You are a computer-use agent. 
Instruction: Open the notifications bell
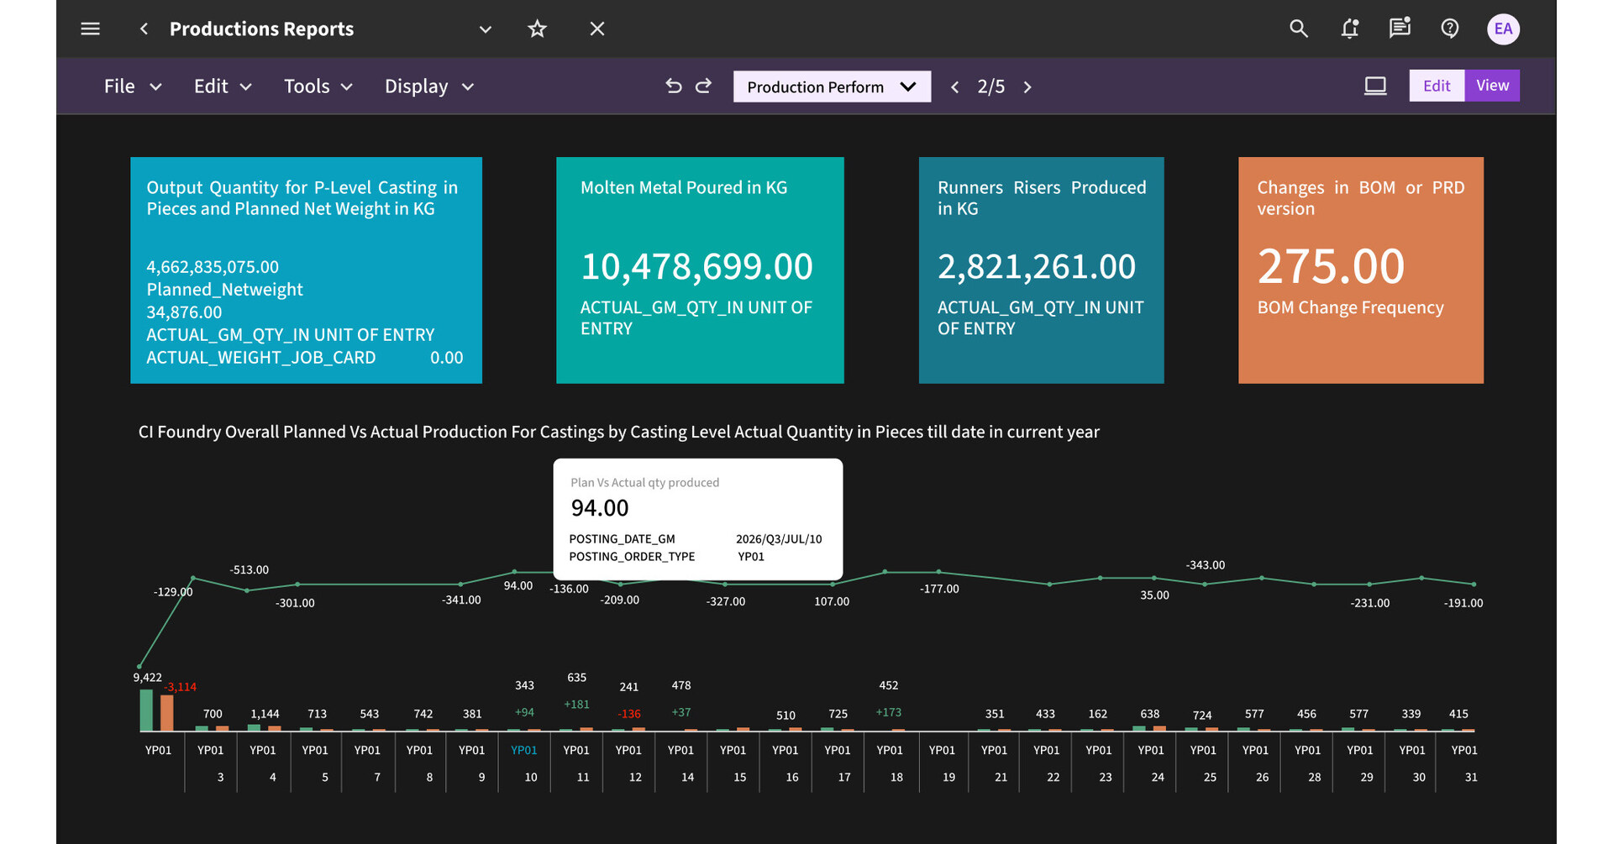click(x=1349, y=29)
